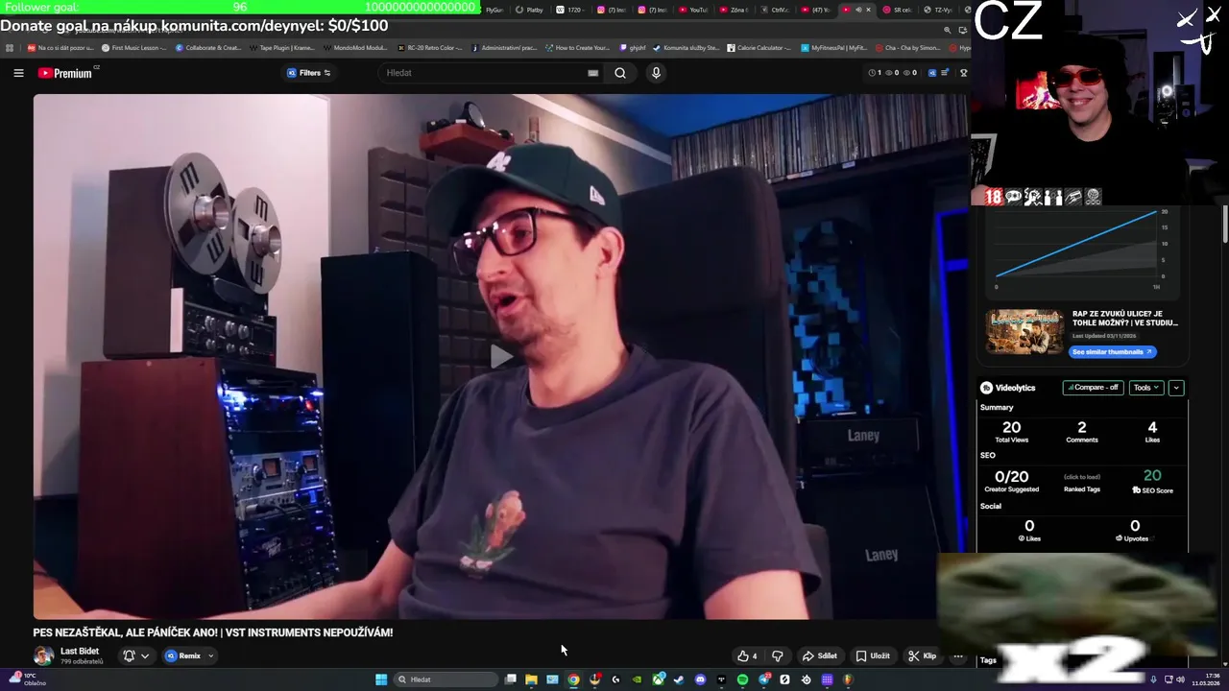The image size is (1229, 691).
Task: Open the RAP ZE ZVUKŮ ULICE video thumbnail
Action: click(1024, 332)
